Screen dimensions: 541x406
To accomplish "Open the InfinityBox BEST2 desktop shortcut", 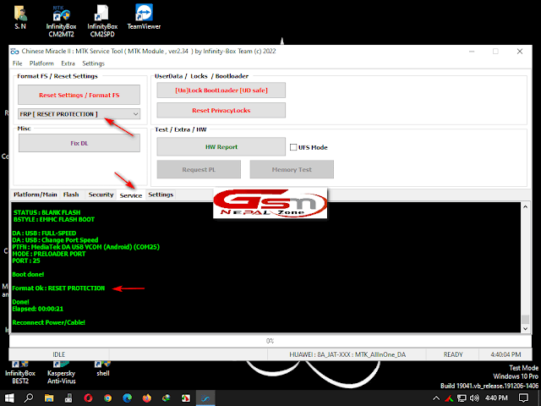I will [x=20, y=373].
